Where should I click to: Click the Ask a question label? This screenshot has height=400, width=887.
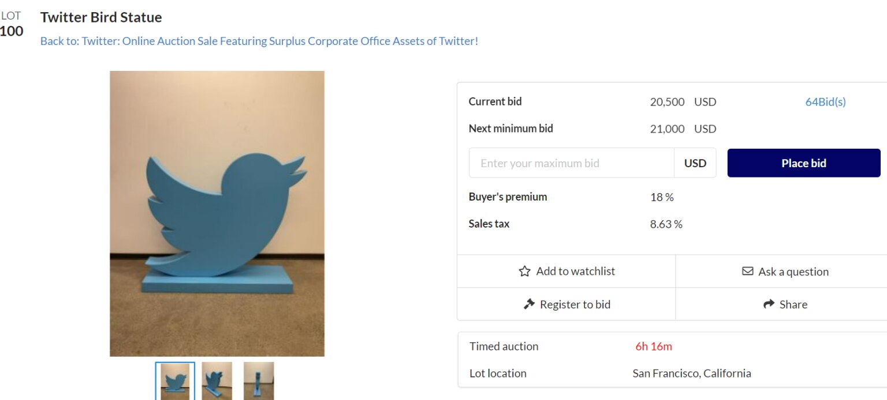click(793, 271)
